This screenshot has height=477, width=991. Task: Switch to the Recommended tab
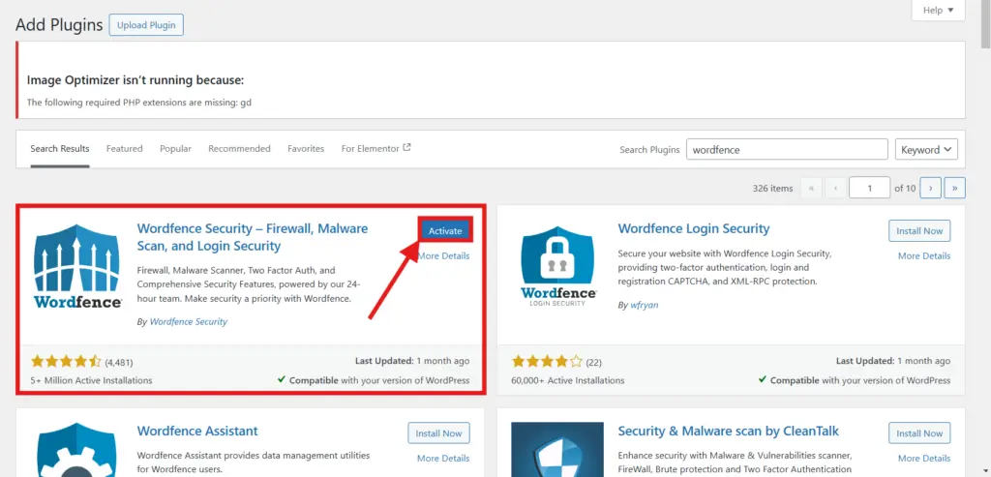point(240,148)
